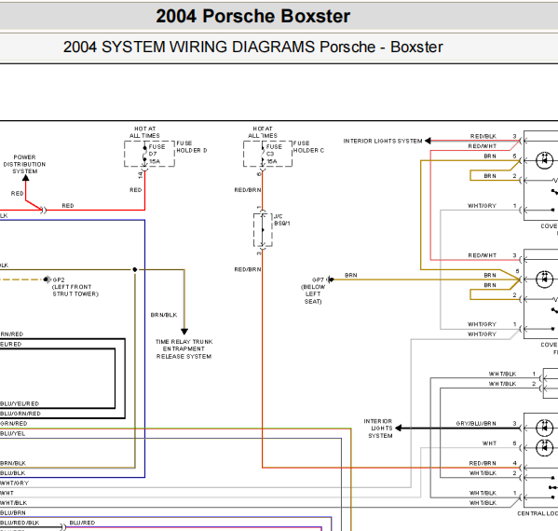Select the "GRY/BLU/BRN" wire label

pyautogui.click(x=476, y=424)
